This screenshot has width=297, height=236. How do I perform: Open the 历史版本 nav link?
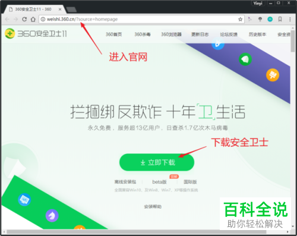click(257, 34)
